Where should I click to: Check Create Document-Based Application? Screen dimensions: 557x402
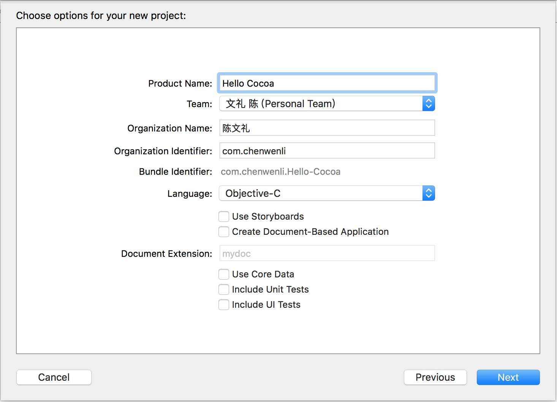tap(224, 232)
